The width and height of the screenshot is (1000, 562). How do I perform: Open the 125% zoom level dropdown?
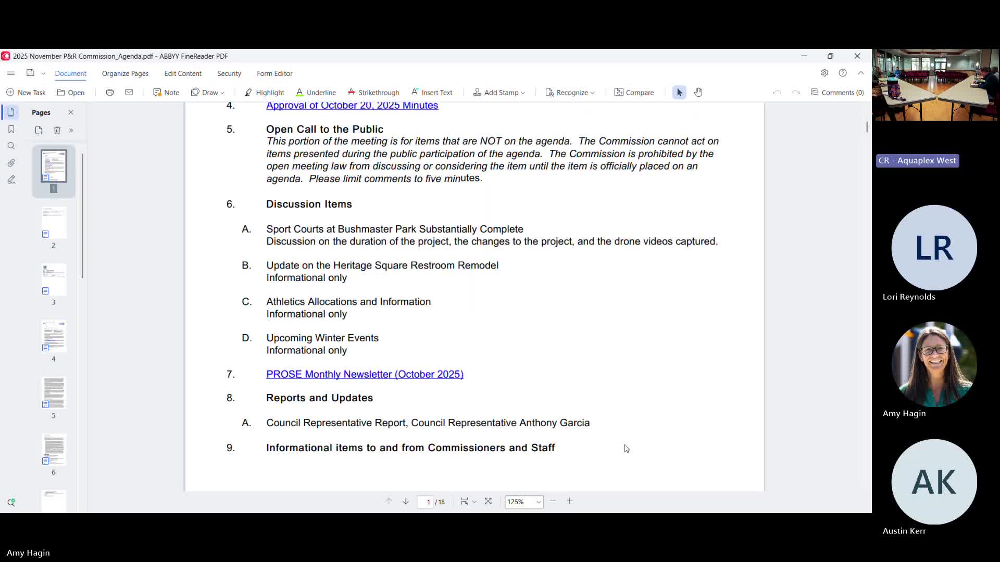point(538,502)
